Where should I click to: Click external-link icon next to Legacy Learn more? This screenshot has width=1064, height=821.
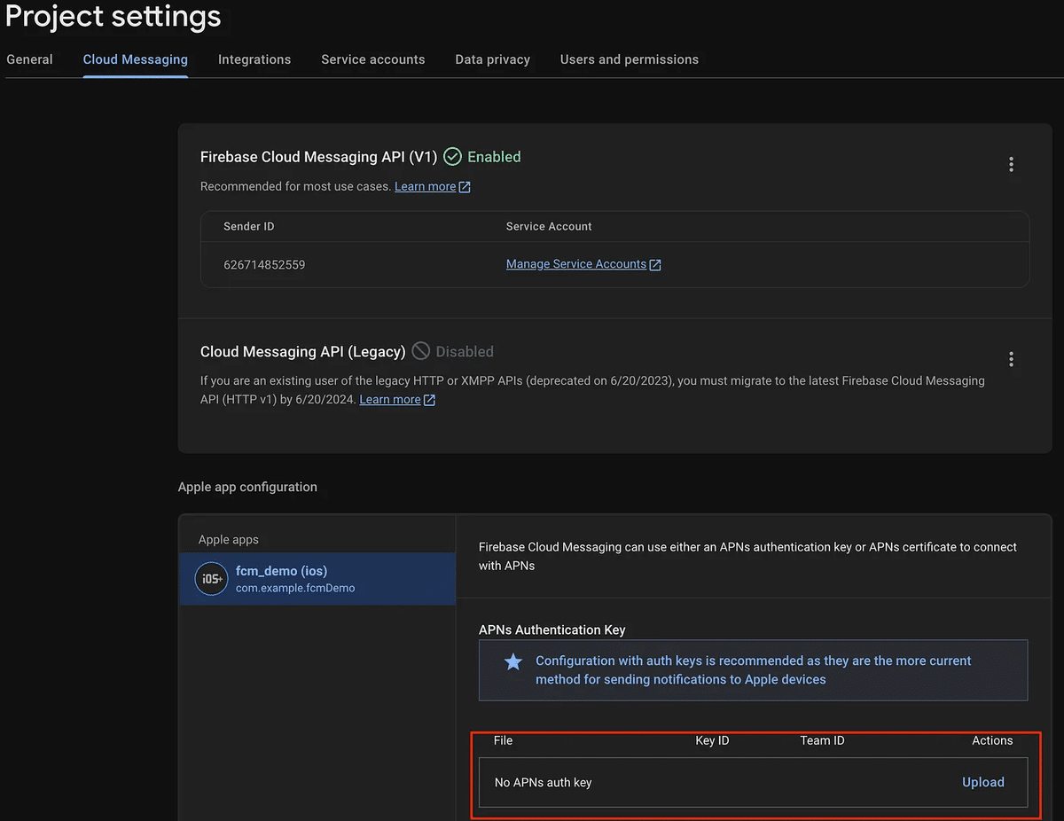429,400
